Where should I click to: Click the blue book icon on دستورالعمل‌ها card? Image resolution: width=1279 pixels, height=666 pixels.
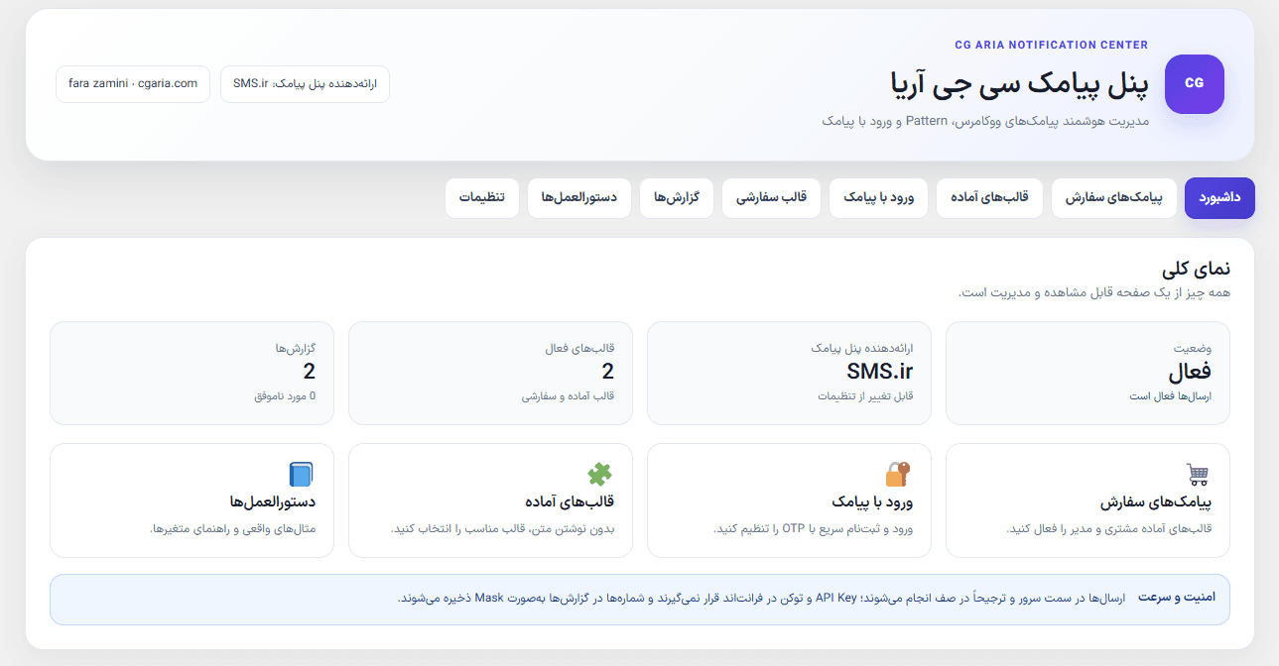point(301,474)
